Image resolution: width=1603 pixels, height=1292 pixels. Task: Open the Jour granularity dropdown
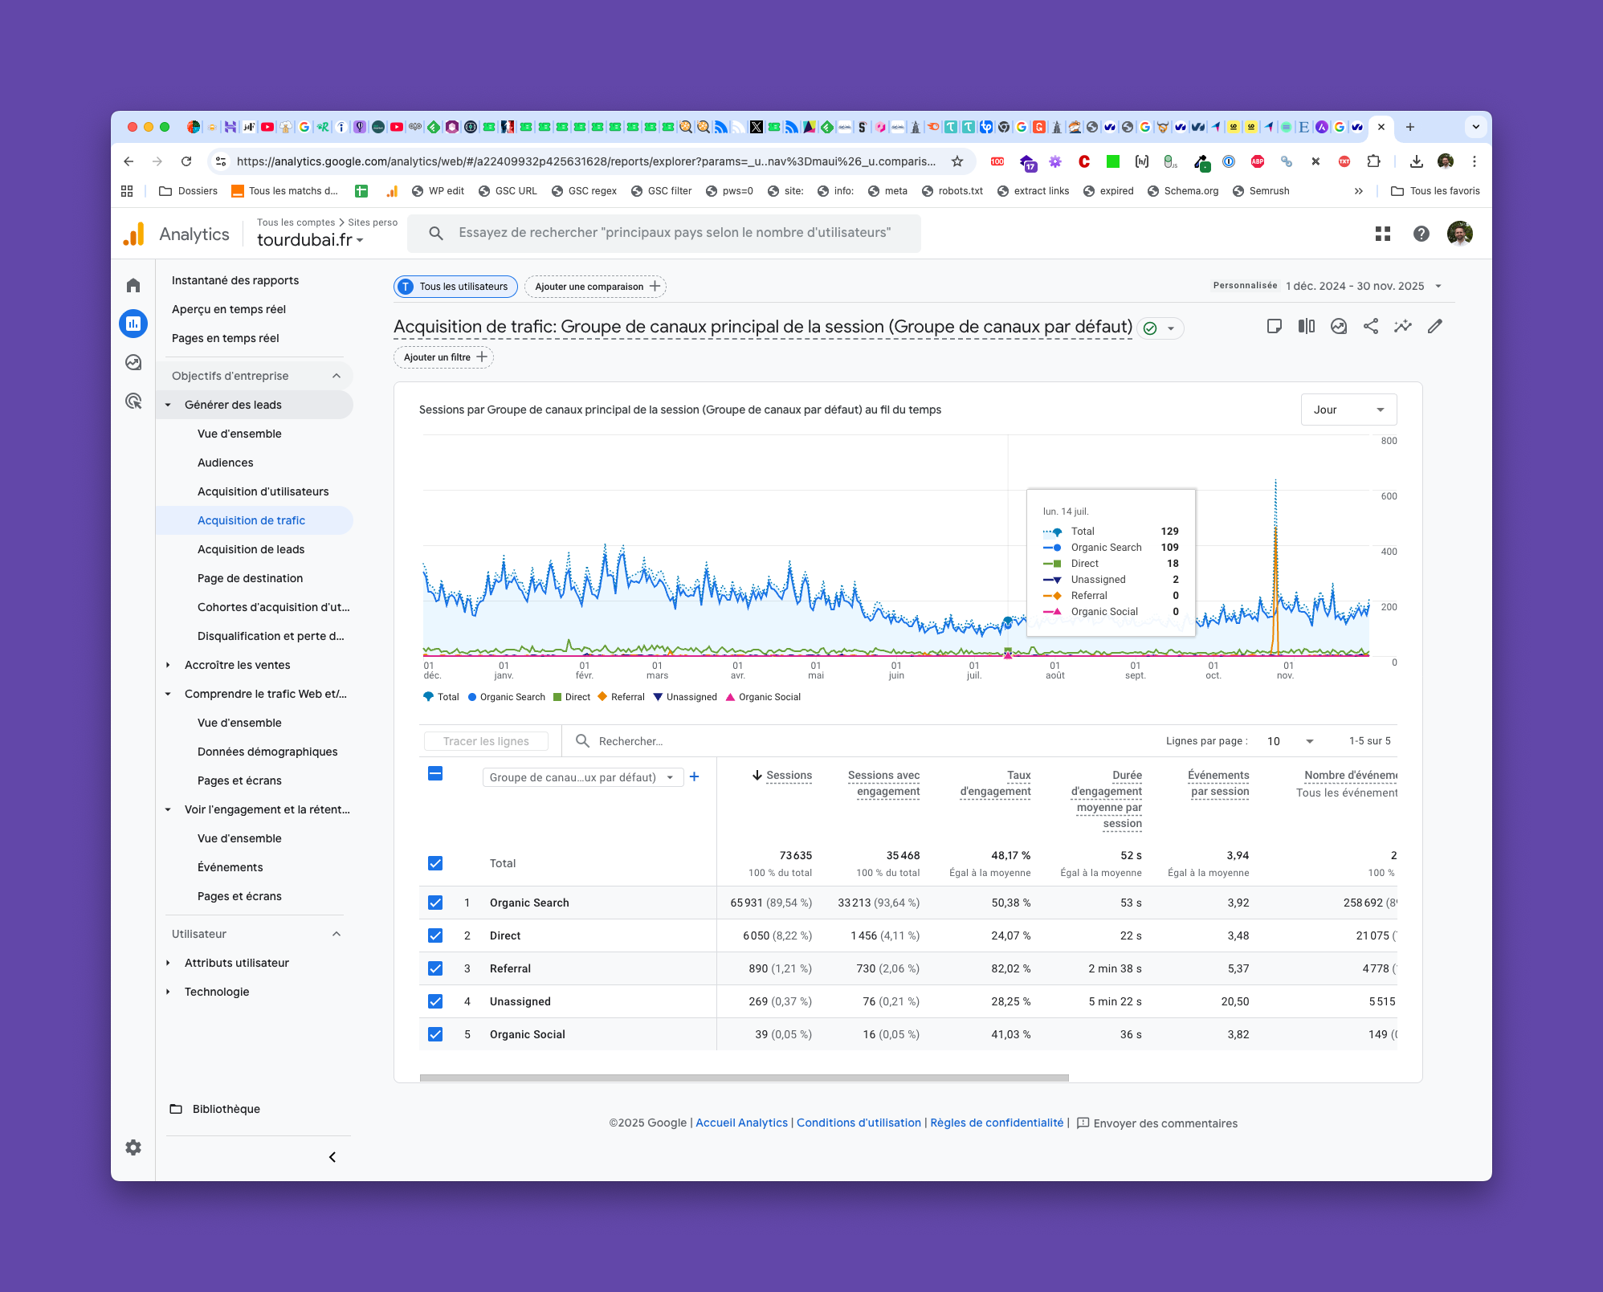[x=1348, y=410]
